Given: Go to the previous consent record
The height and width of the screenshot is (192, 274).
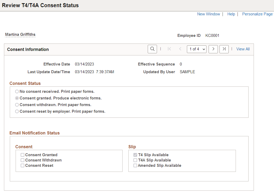Looking at the screenshot, I should 180,49.
